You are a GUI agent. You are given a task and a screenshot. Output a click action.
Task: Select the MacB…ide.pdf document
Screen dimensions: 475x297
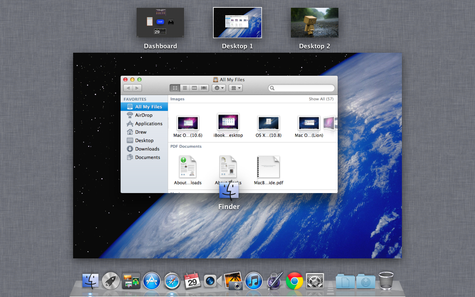(x=269, y=167)
